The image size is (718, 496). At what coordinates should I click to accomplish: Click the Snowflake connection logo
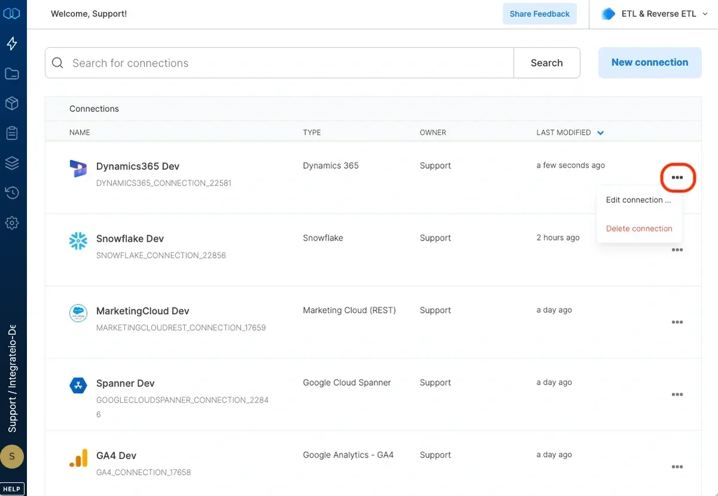[x=78, y=241]
